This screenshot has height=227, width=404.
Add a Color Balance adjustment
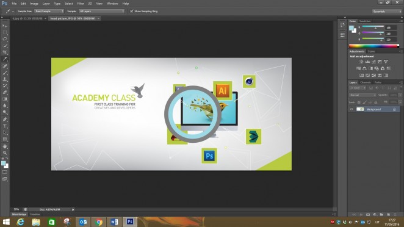tap(364, 68)
